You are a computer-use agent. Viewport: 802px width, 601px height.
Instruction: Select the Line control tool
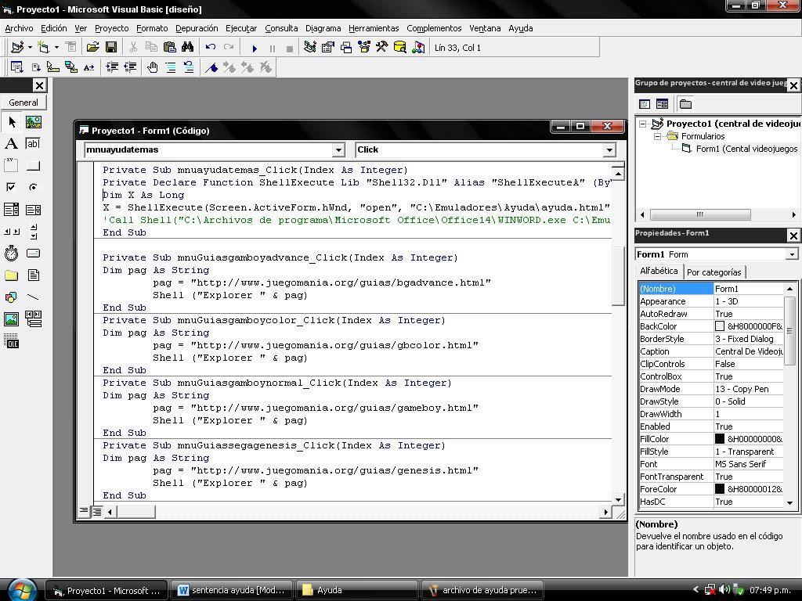33,297
